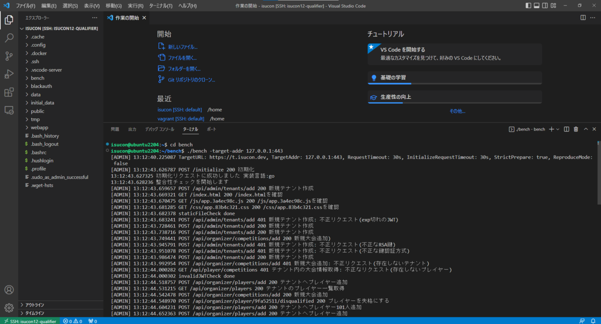Toggle secondary sidebar layout button
This screenshot has width=601, height=324.
545,5
